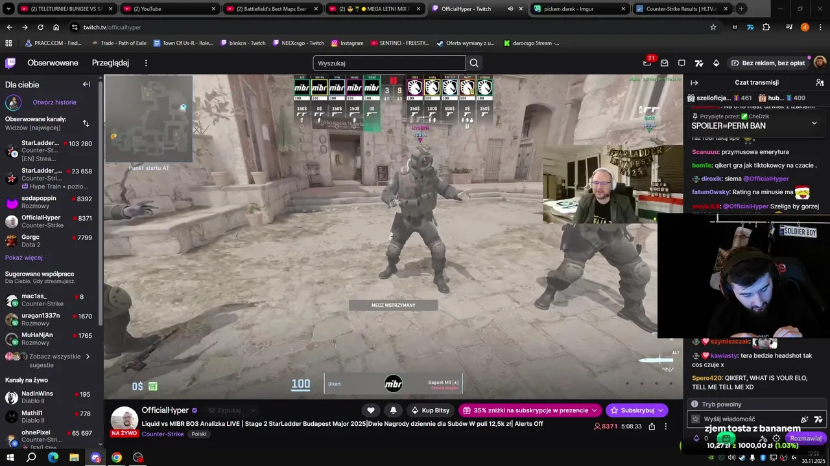The height and width of the screenshot is (466, 830).
Task: Click Bez reklam, bez opłat button
Action: [768, 63]
